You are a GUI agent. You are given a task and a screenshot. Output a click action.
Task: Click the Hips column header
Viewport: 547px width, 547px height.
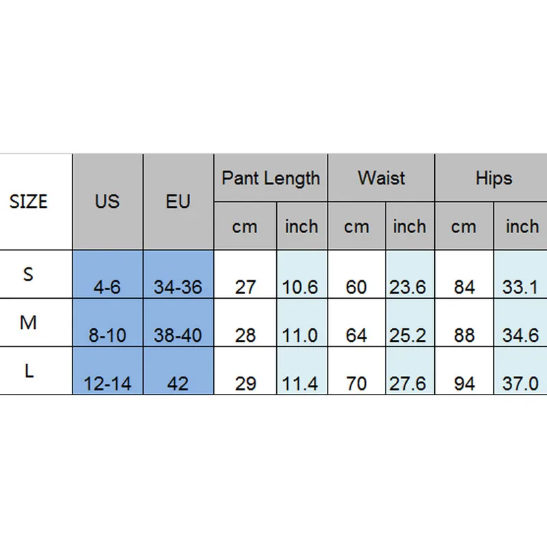click(493, 178)
